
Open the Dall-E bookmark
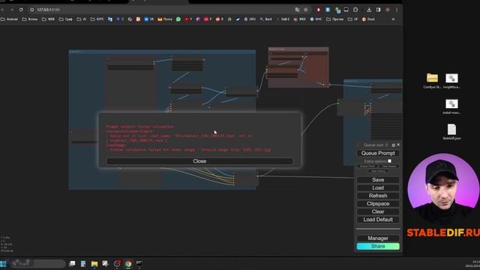point(283,19)
